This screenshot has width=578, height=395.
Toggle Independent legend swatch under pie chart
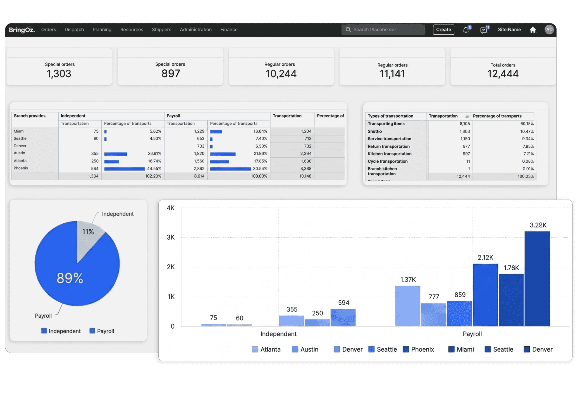[44, 331]
